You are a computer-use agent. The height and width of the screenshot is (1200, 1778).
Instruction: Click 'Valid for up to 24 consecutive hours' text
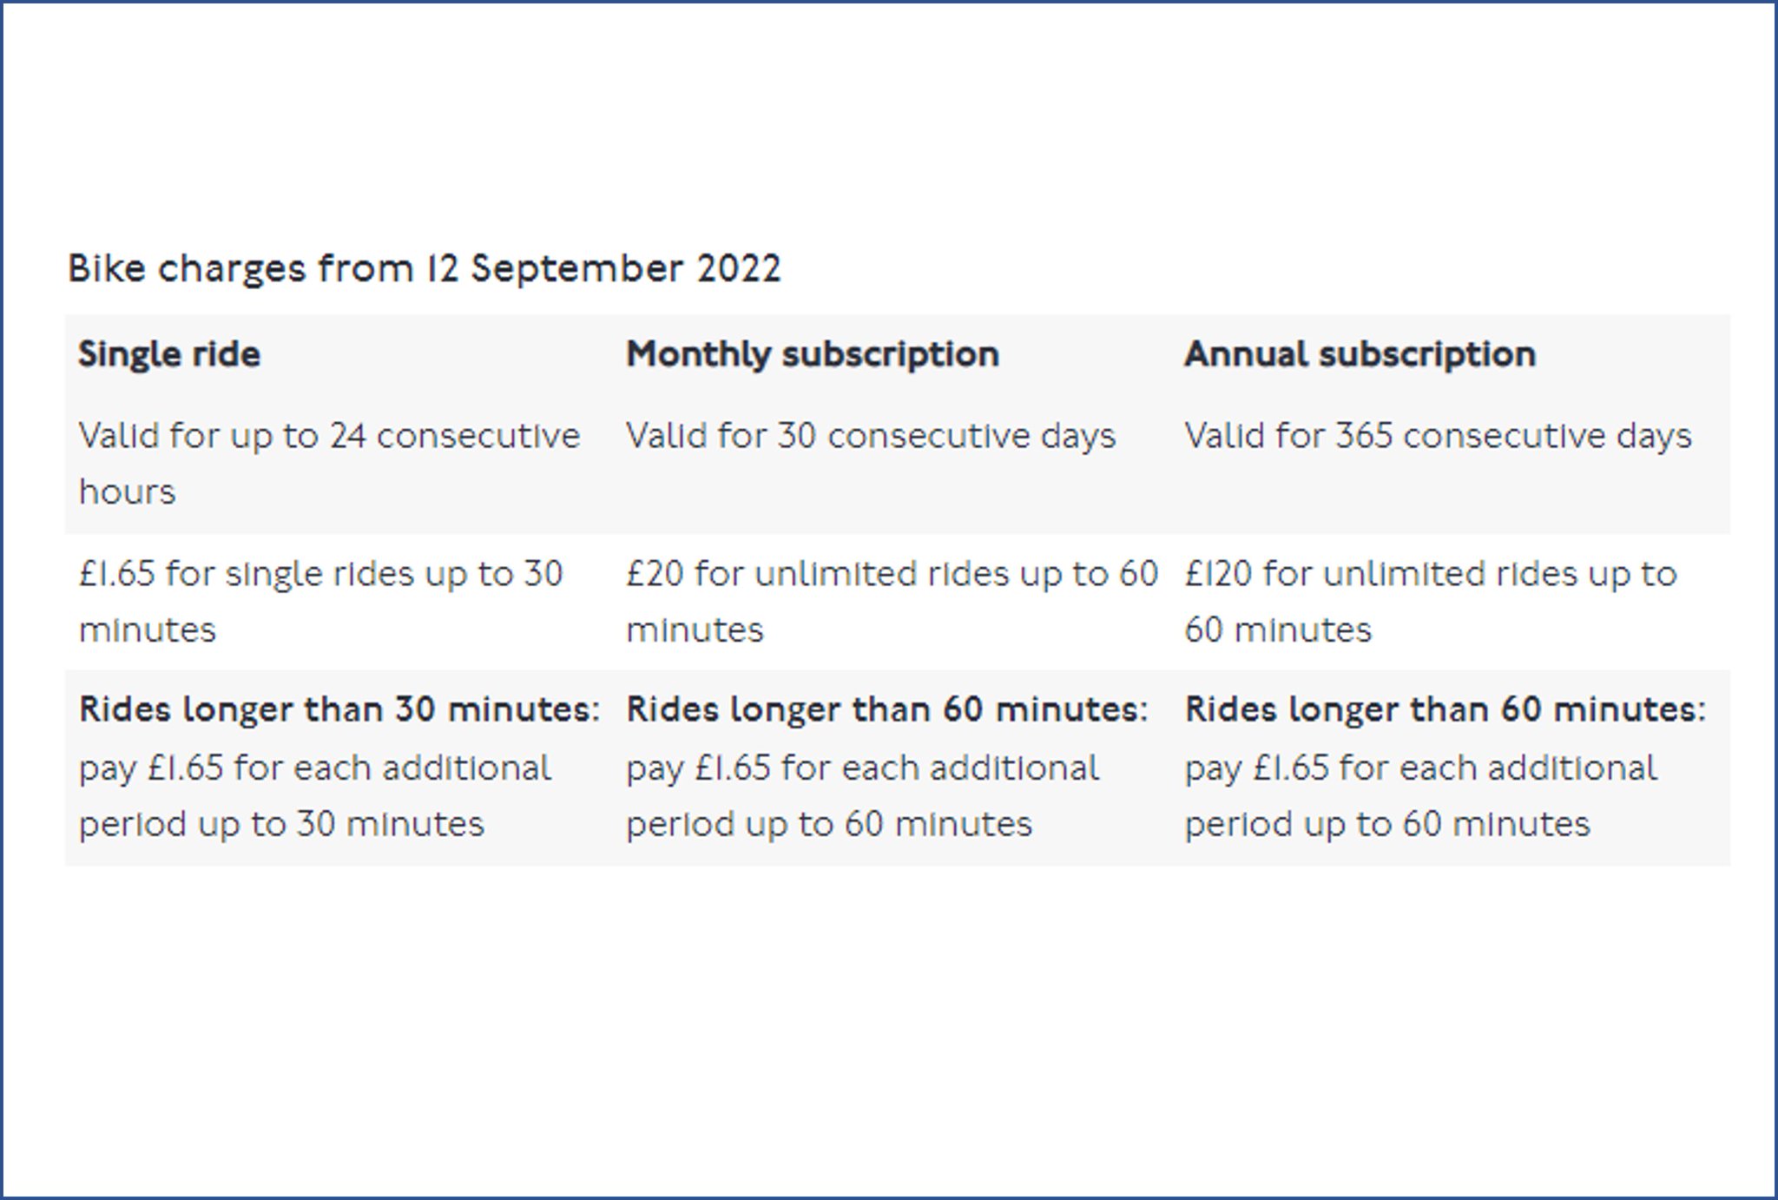[x=329, y=464]
